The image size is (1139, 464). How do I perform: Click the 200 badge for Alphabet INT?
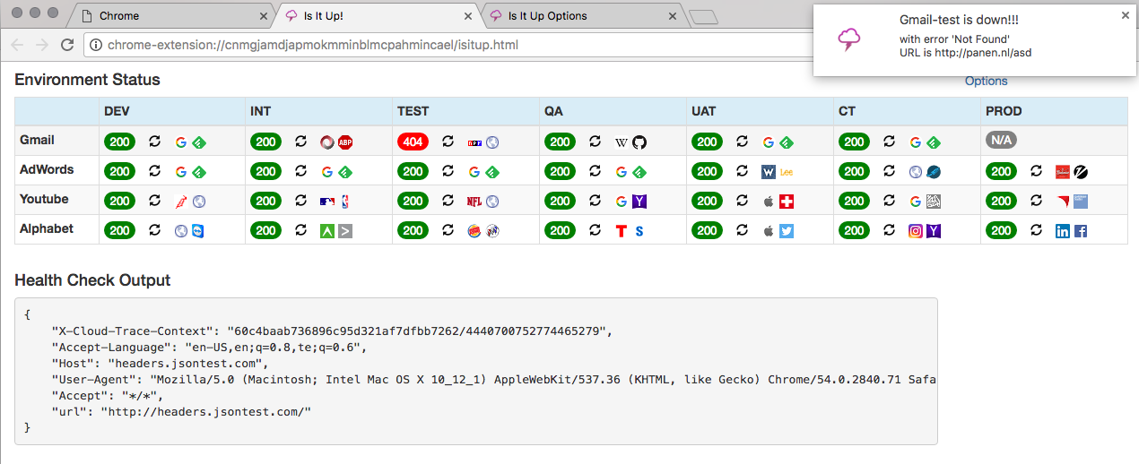point(265,230)
